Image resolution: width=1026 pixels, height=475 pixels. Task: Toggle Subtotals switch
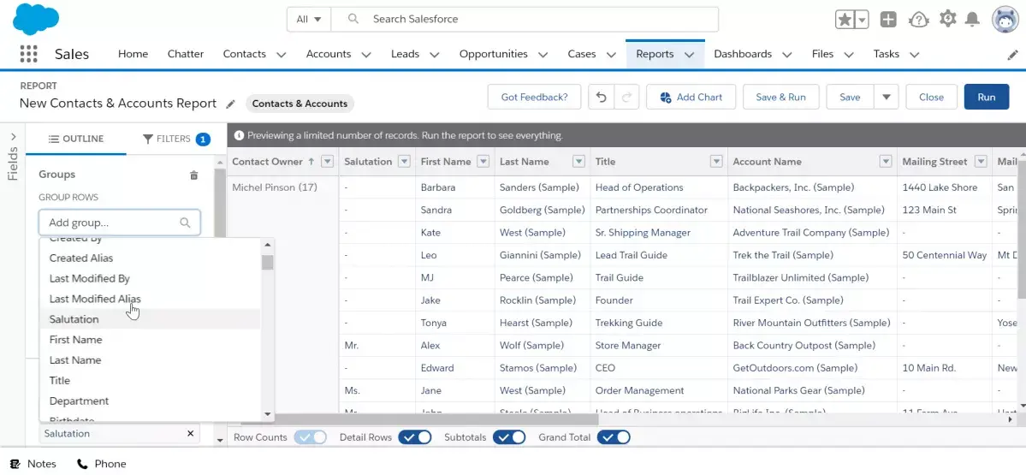[509, 437]
